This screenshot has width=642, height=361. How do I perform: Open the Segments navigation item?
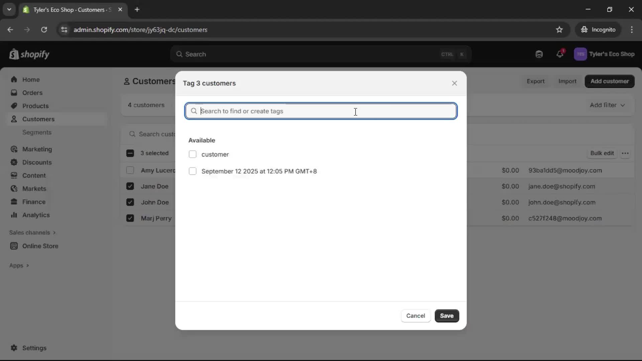37,132
